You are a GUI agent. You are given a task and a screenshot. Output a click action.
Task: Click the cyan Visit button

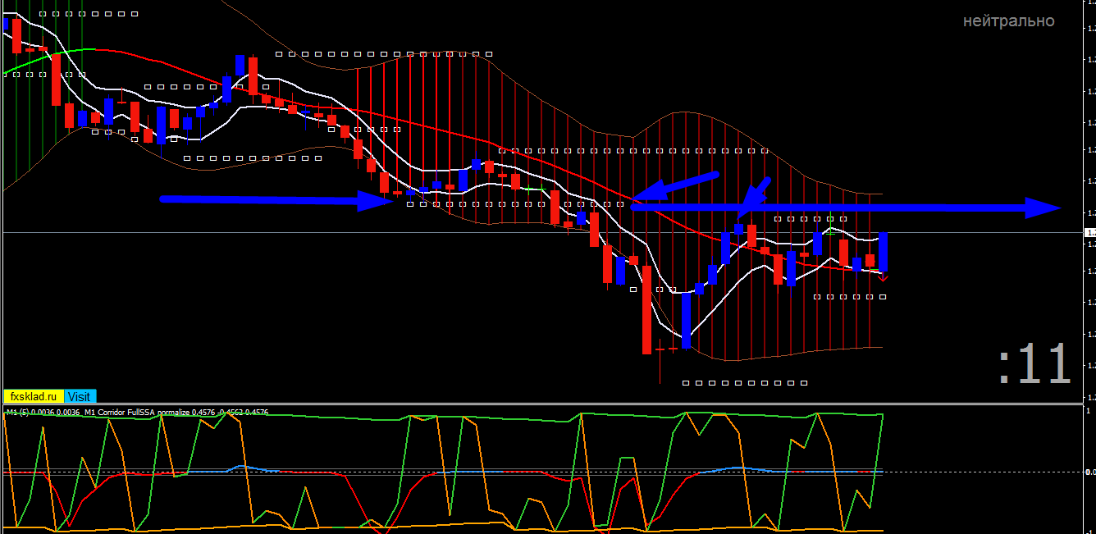(x=80, y=396)
